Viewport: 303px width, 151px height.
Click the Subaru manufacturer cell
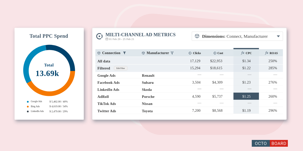pos(148,83)
